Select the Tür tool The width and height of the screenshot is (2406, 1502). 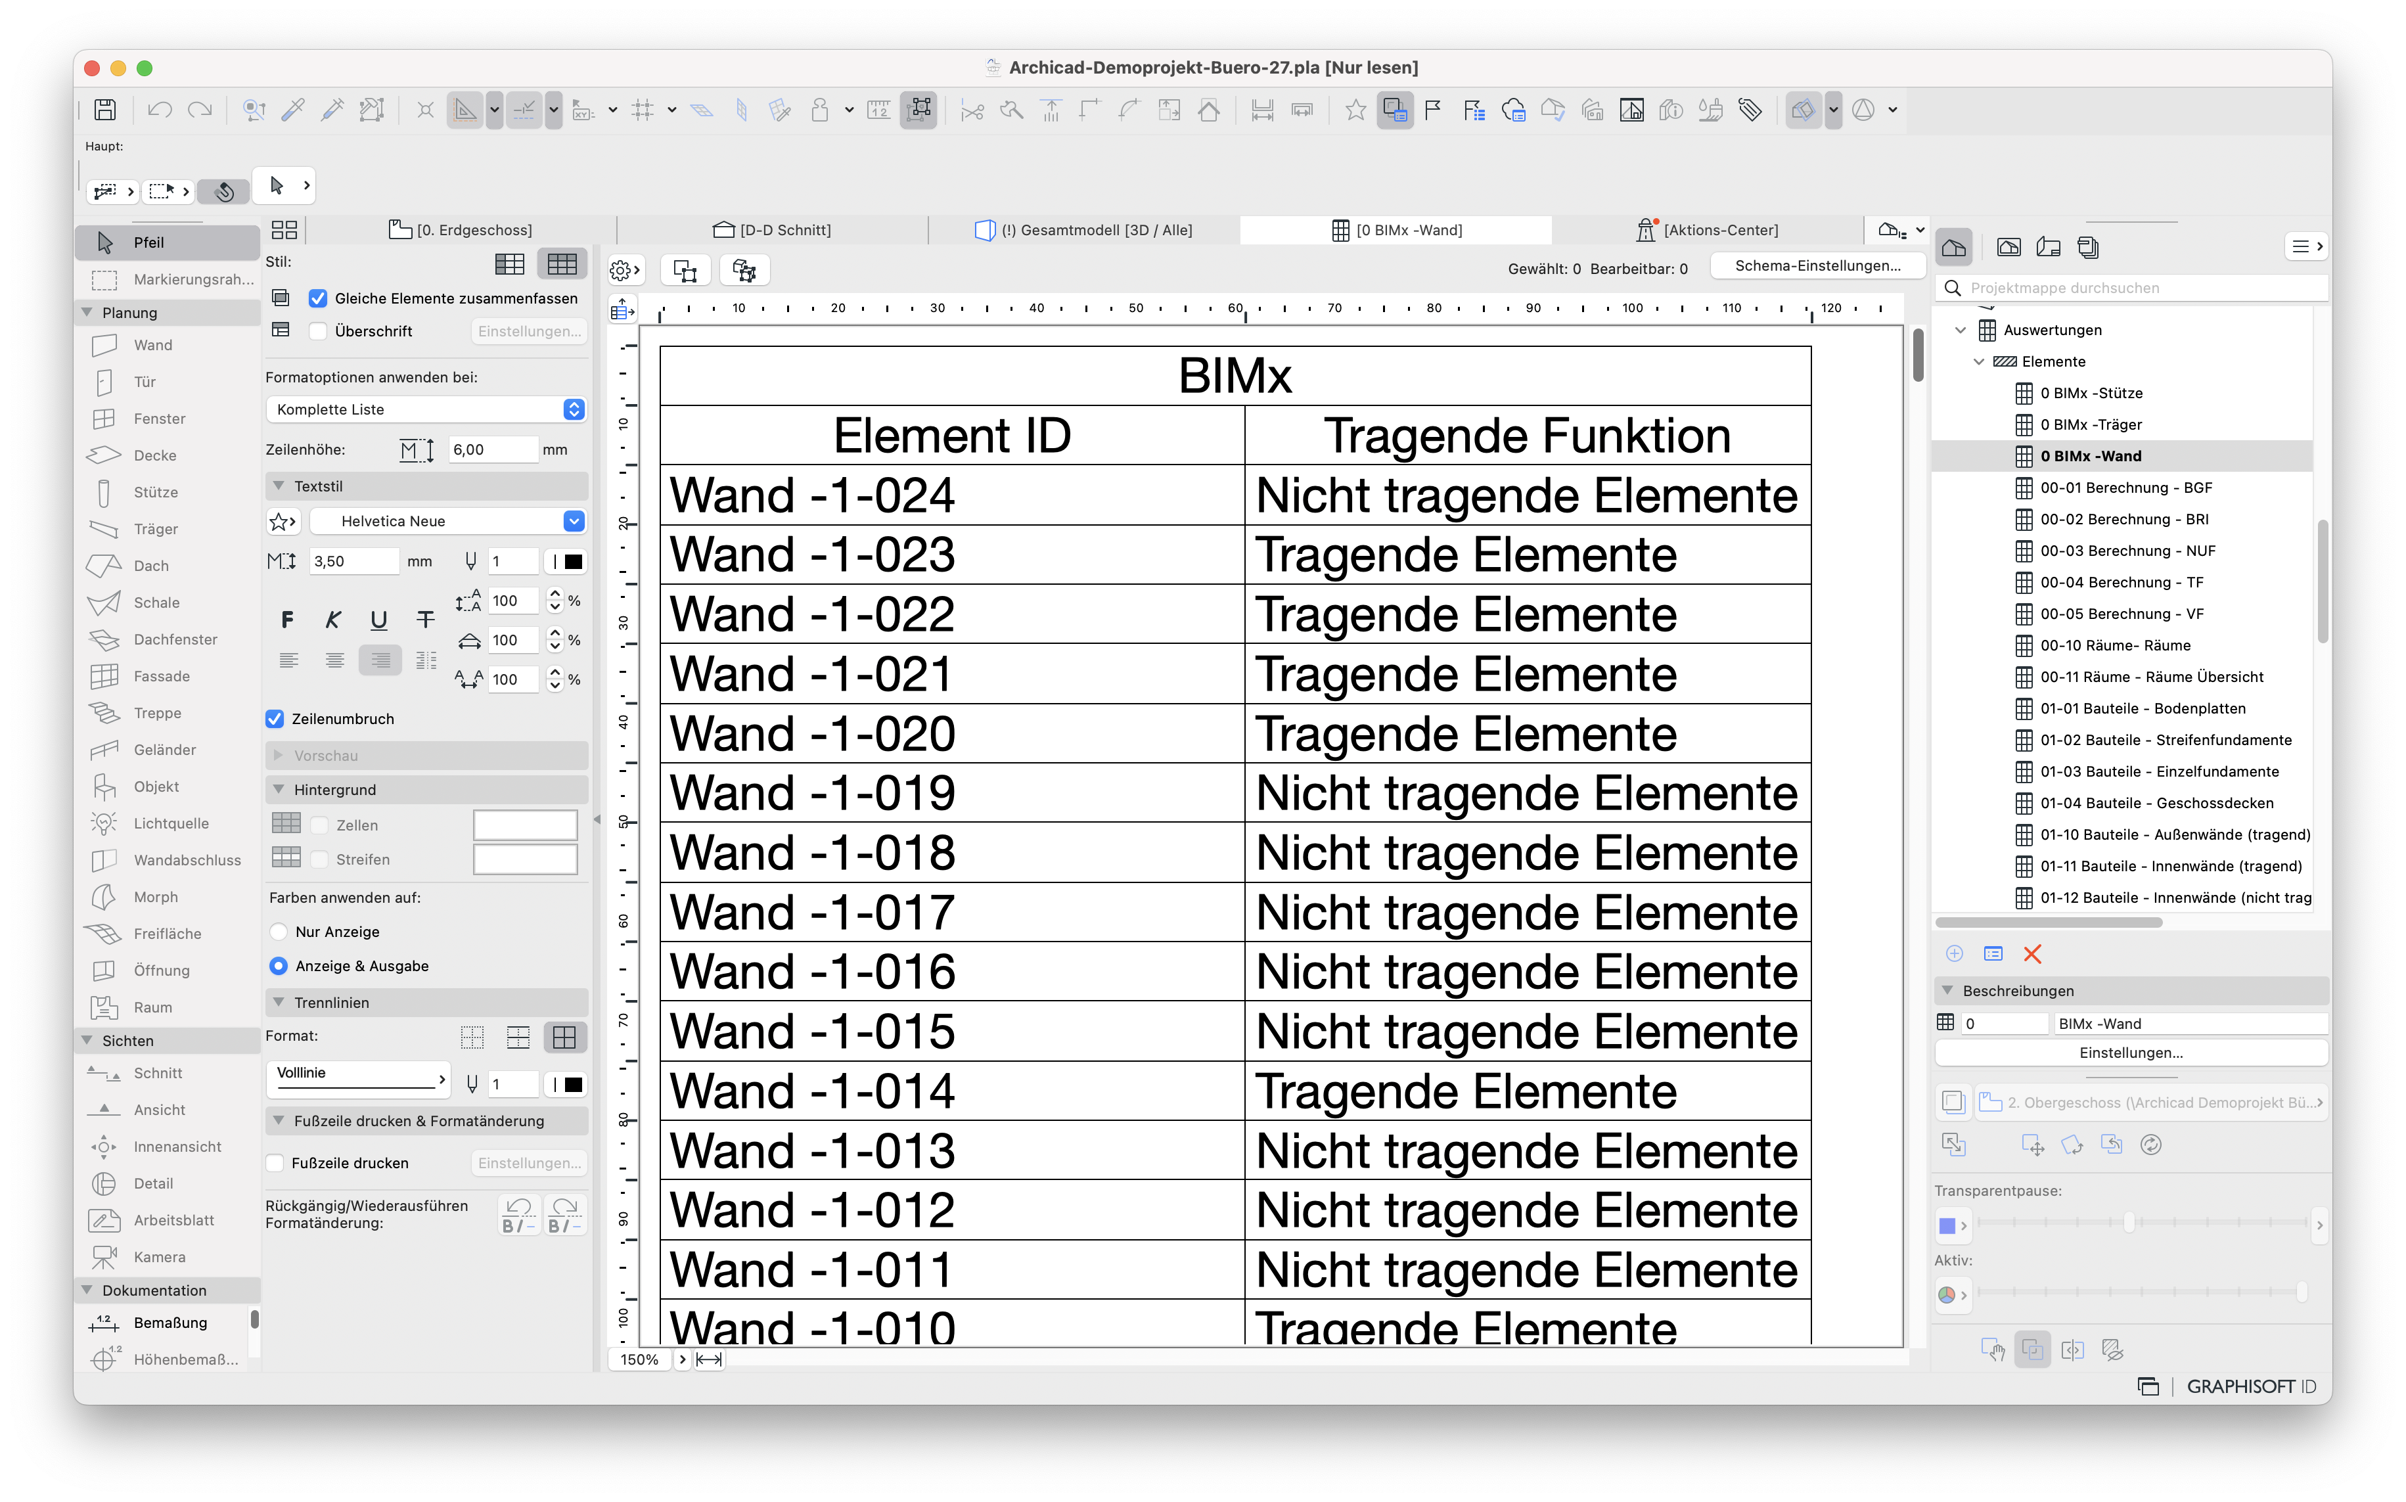coord(167,382)
